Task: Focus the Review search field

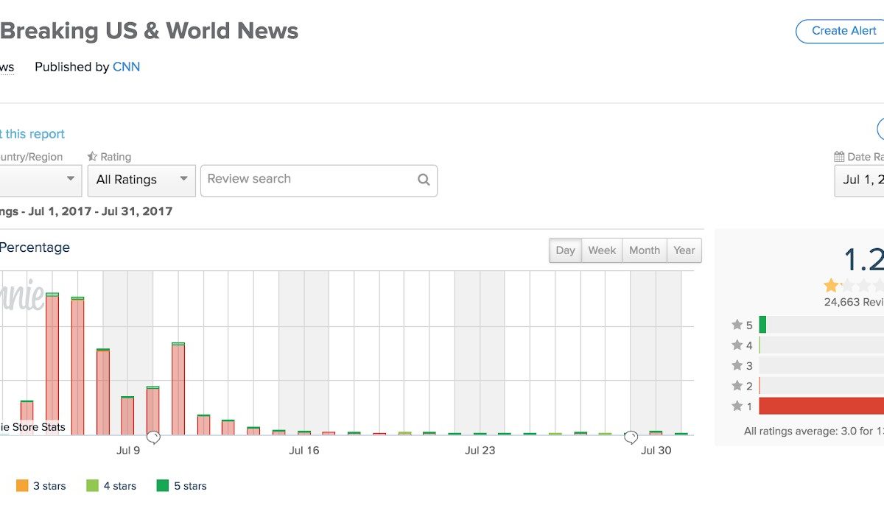Action: (318, 180)
